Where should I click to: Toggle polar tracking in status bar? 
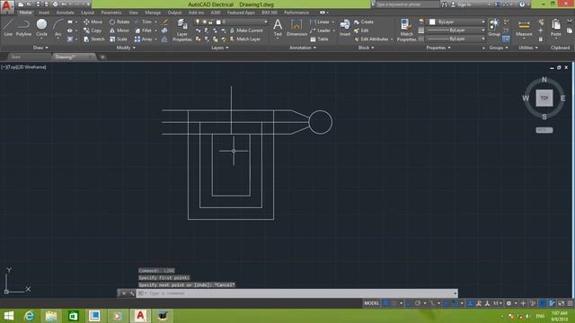(418, 303)
